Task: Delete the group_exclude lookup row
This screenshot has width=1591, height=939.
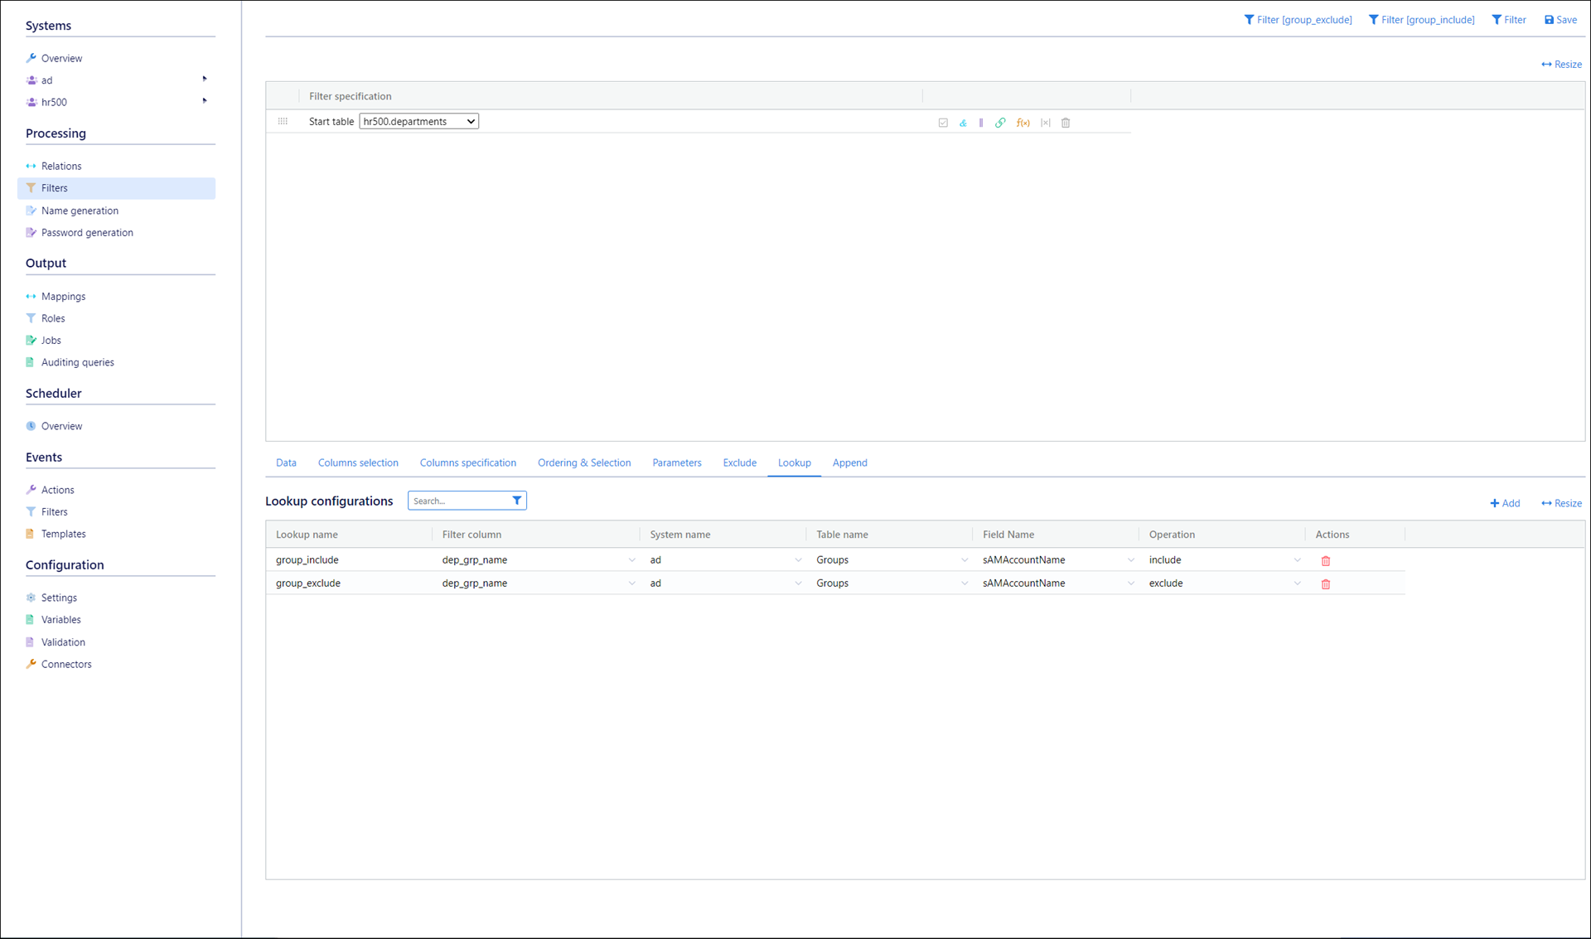Action: (x=1326, y=584)
